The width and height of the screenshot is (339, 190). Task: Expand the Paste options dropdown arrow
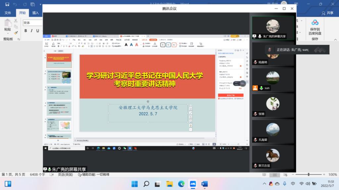pos(7,33)
